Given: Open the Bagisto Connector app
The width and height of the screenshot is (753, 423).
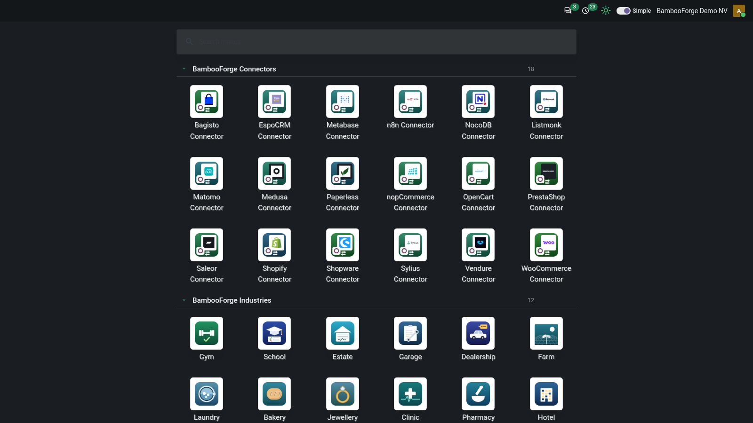Looking at the screenshot, I should click(x=207, y=102).
